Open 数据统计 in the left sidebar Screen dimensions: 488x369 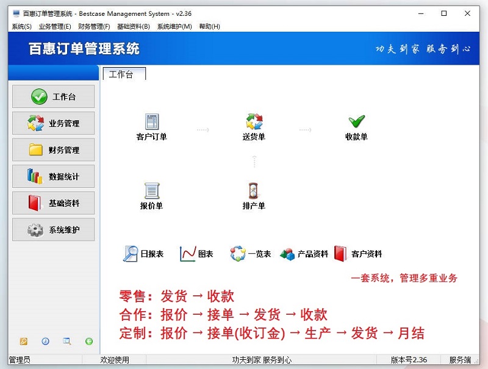[x=54, y=176]
